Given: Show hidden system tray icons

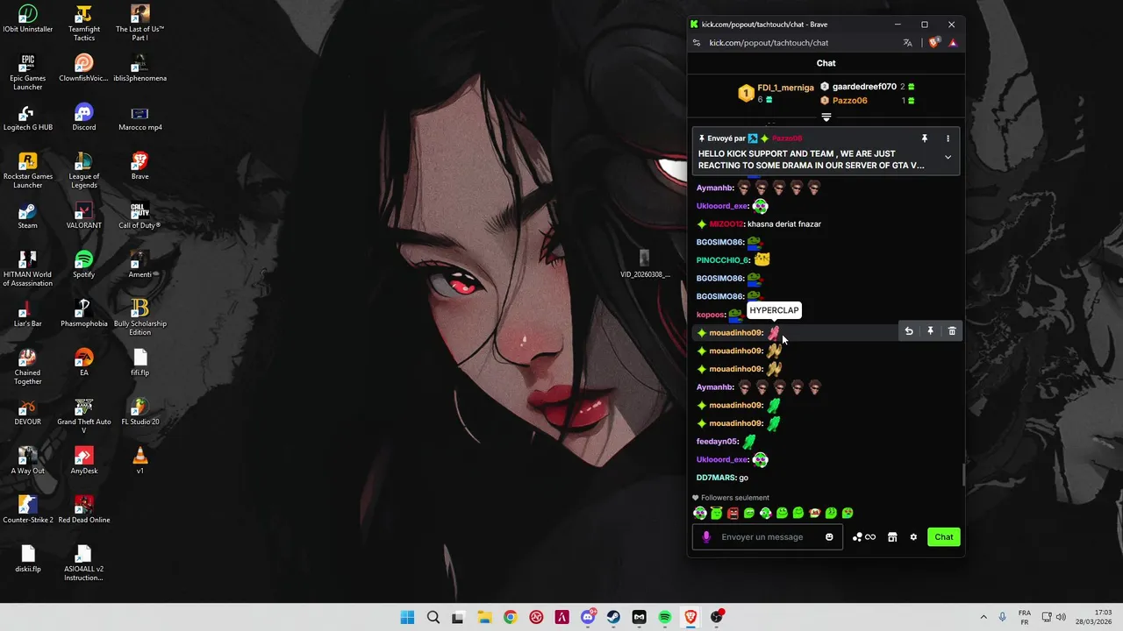Looking at the screenshot, I should point(984,617).
